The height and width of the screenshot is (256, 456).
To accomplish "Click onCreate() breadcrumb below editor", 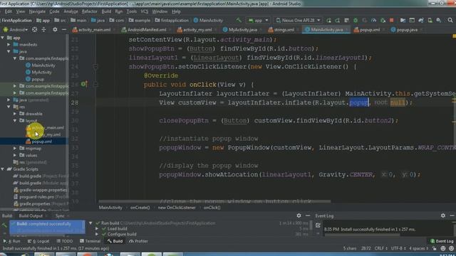I will [140, 208].
